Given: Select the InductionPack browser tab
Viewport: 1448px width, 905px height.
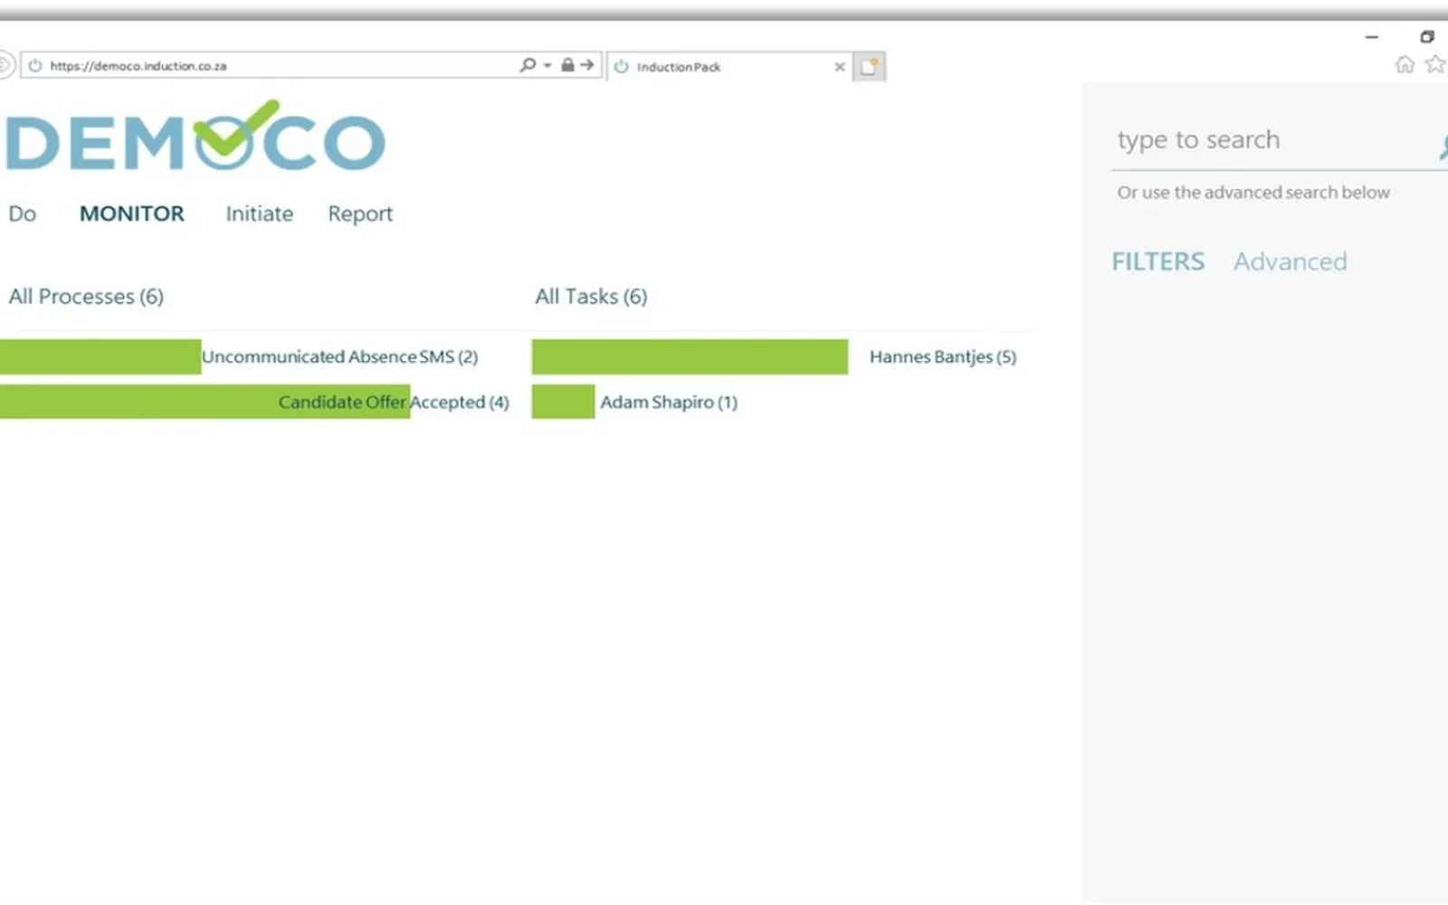Looking at the screenshot, I should [729, 66].
